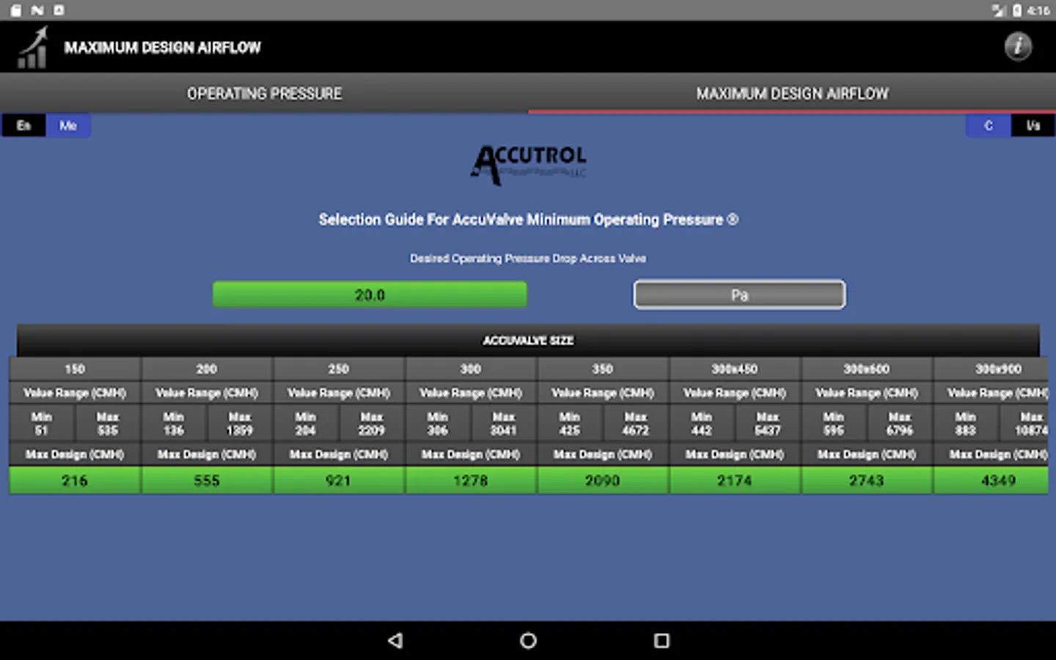Select the 300 AccuValve size header
1056x660 pixels.
pos(471,369)
